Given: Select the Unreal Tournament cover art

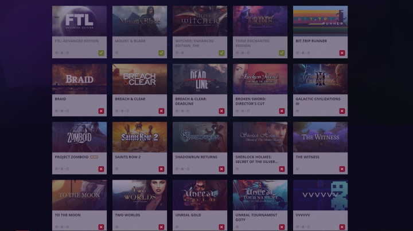Looking at the screenshot, I should pos(260,195).
